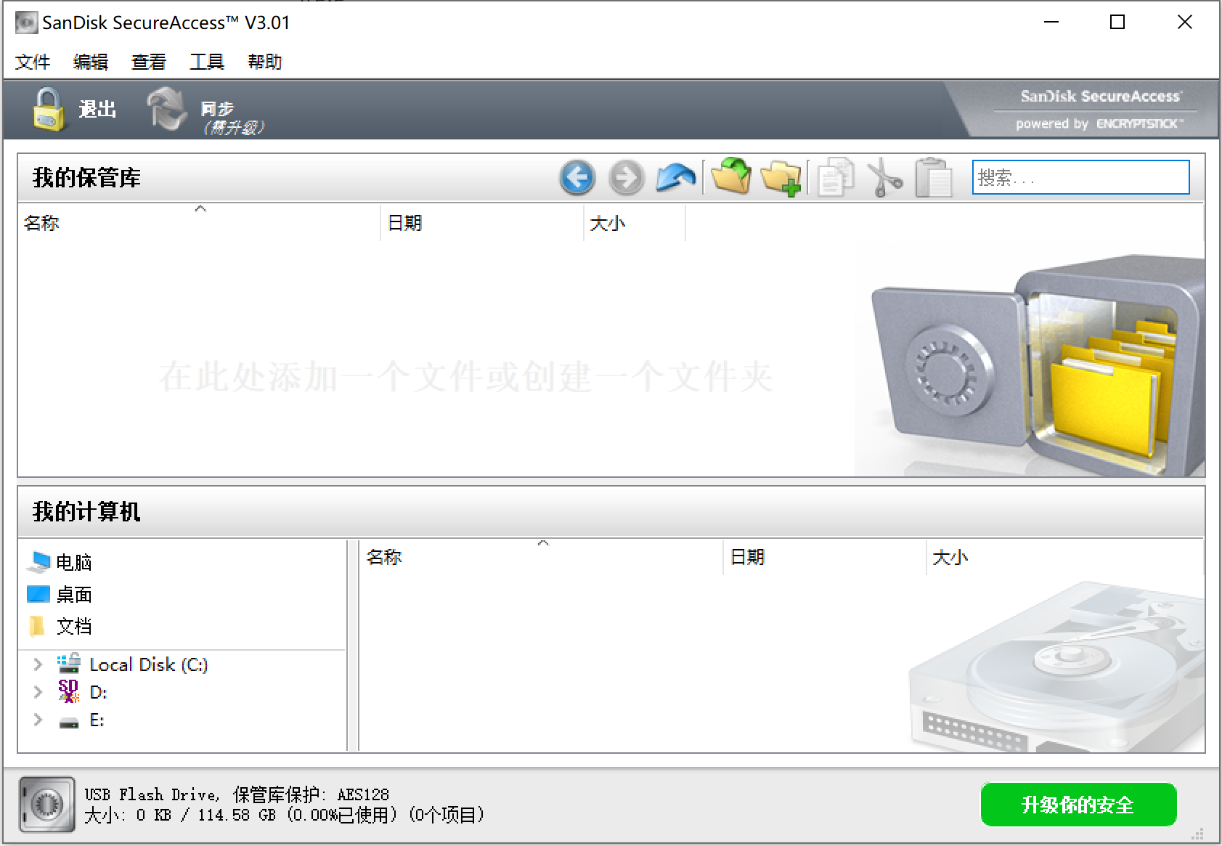Open the 编辑 menu
Viewport: 1222px width, 846px height.
91,62
